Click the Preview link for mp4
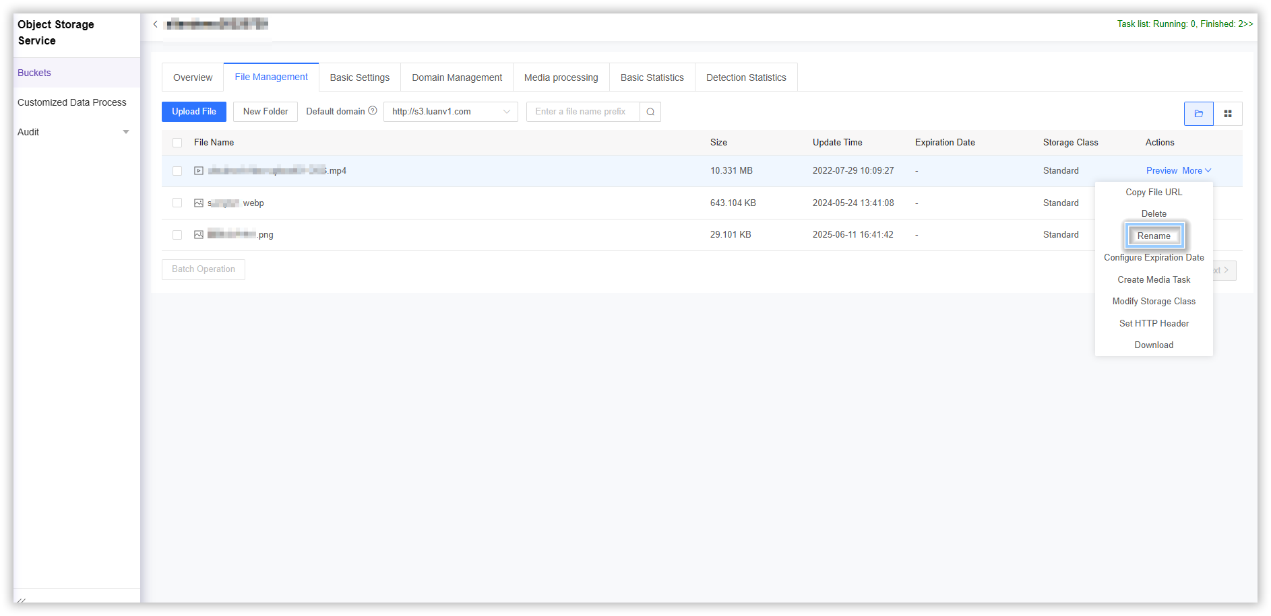 tap(1161, 171)
